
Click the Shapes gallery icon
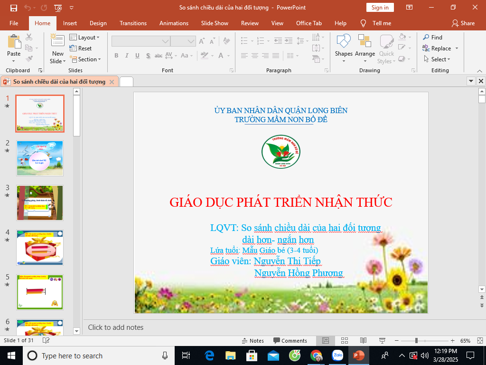point(343,41)
